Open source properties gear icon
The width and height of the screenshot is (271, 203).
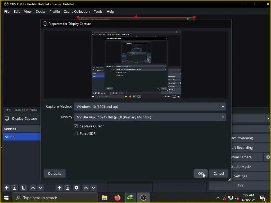76,188
